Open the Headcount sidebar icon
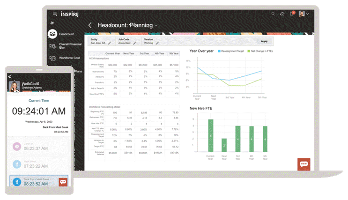The height and width of the screenshot is (200, 348). click(x=52, y=34)
